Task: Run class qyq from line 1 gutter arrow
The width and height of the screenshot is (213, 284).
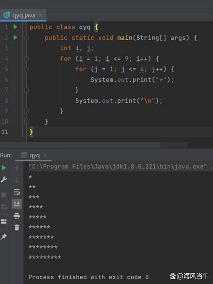Action: point(15,27)
